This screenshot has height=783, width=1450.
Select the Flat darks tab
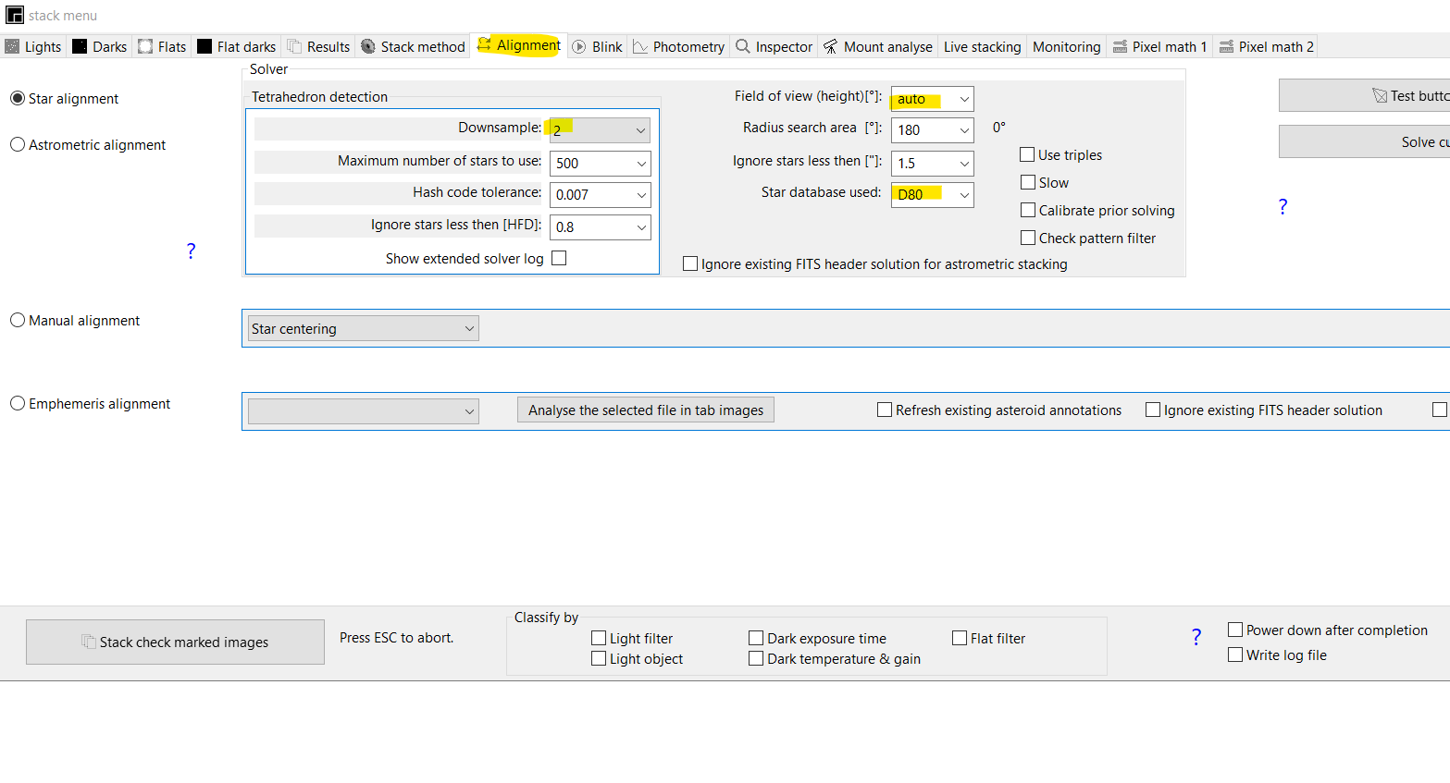(237, 46)
